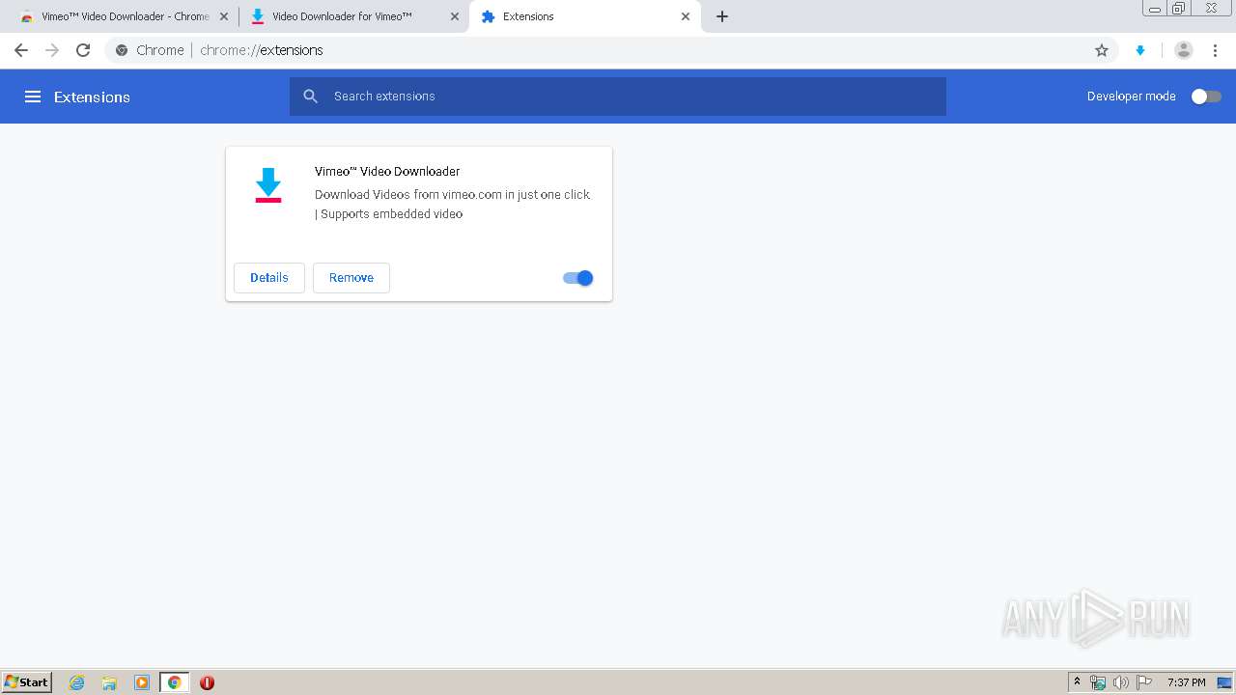Open a new tab with plus button
Screen dimensions: 1236x695
pyautogui.click(x=722, y=16)
